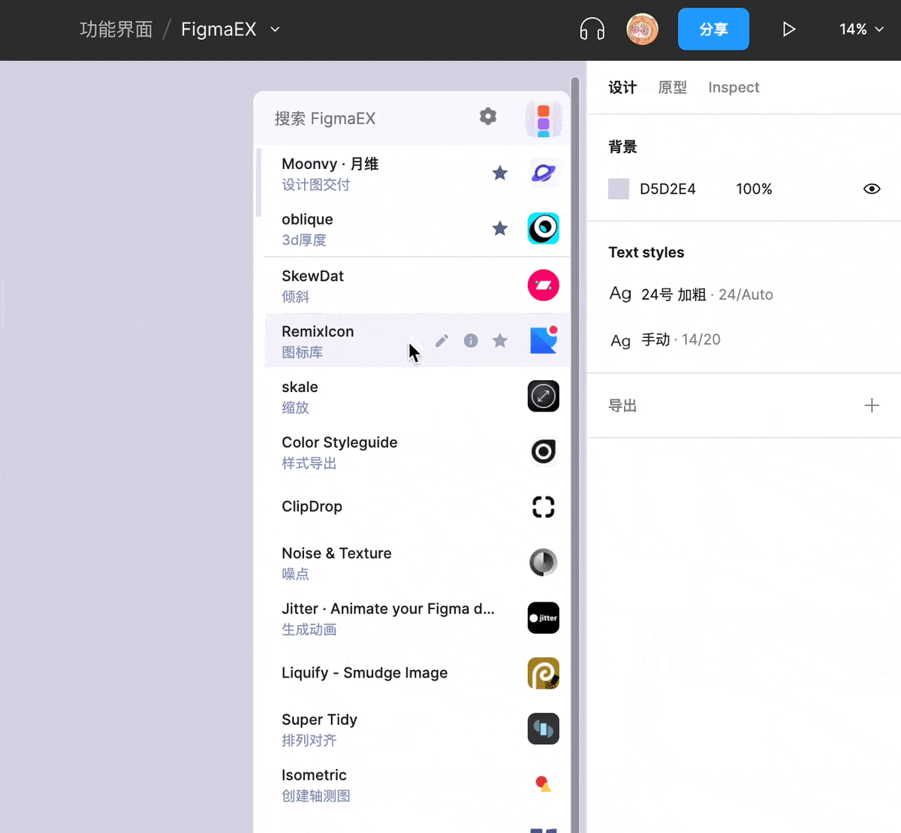Open audio chat with headphones icon

point(592,29)
